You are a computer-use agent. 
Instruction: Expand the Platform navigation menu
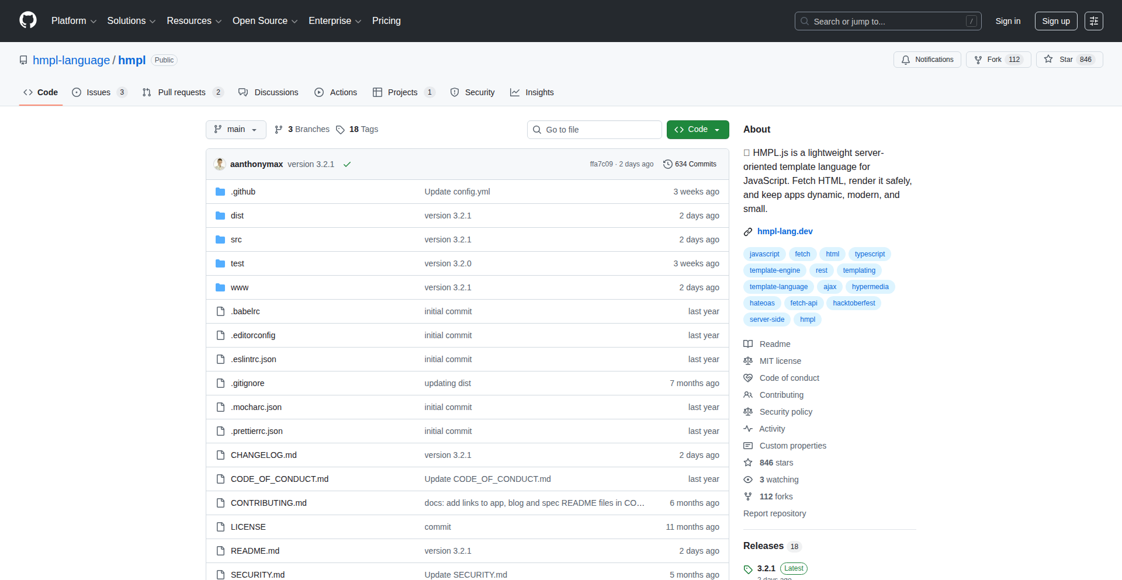click(x=74, y=21)
